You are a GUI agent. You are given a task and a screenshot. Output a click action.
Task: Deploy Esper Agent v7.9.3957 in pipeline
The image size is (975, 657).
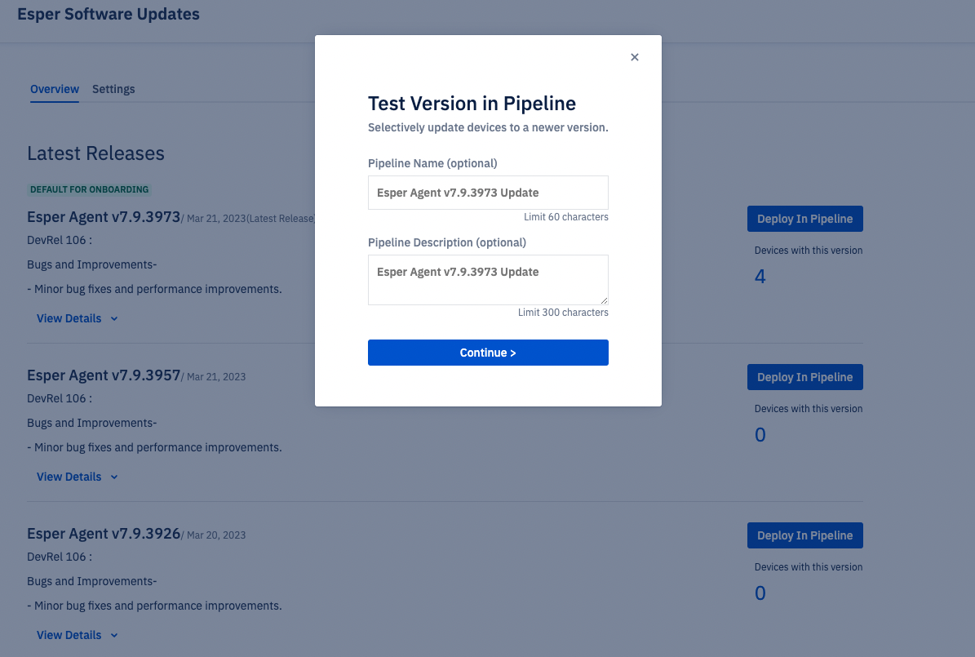[x=804, y=377]
